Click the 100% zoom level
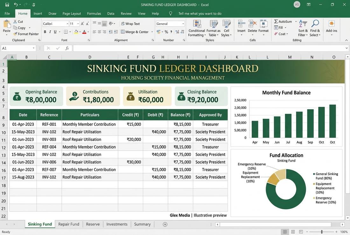 pos(344,231)
